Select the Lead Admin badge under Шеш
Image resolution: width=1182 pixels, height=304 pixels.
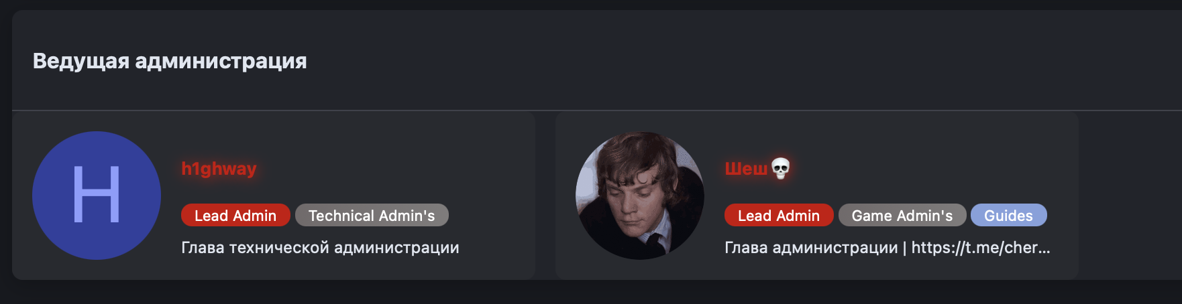point(779,216)
